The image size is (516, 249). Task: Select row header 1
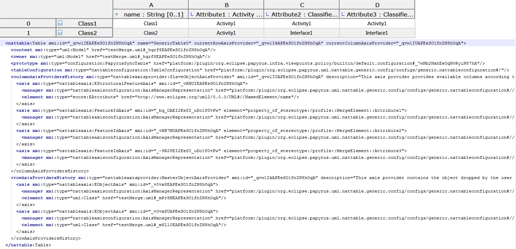[x=28, y=33]
